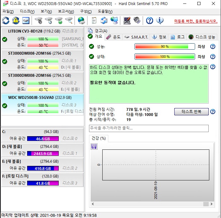This screenshot has height=218, width=221.
Task: Select the F: [로컬 디스크] volume label
Action: coord(15,176)
